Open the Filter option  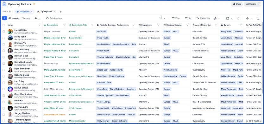click(176, 18)
